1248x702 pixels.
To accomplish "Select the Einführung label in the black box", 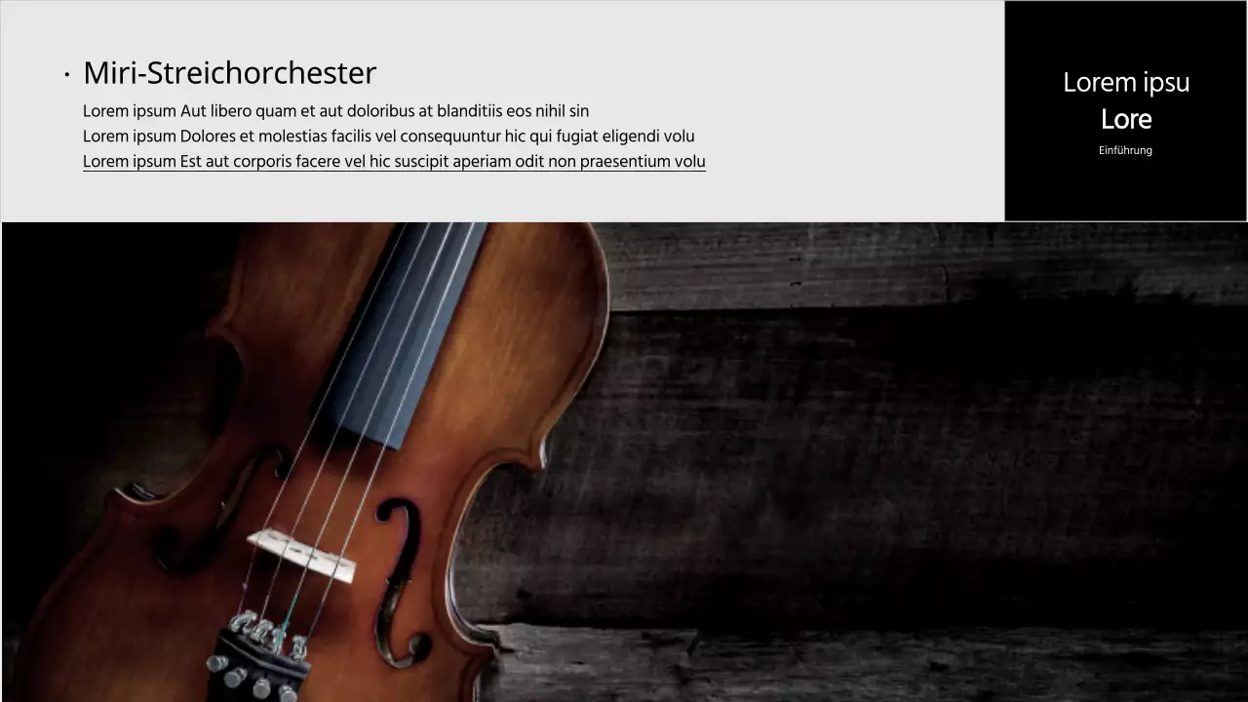I will tap(1125, 150).
